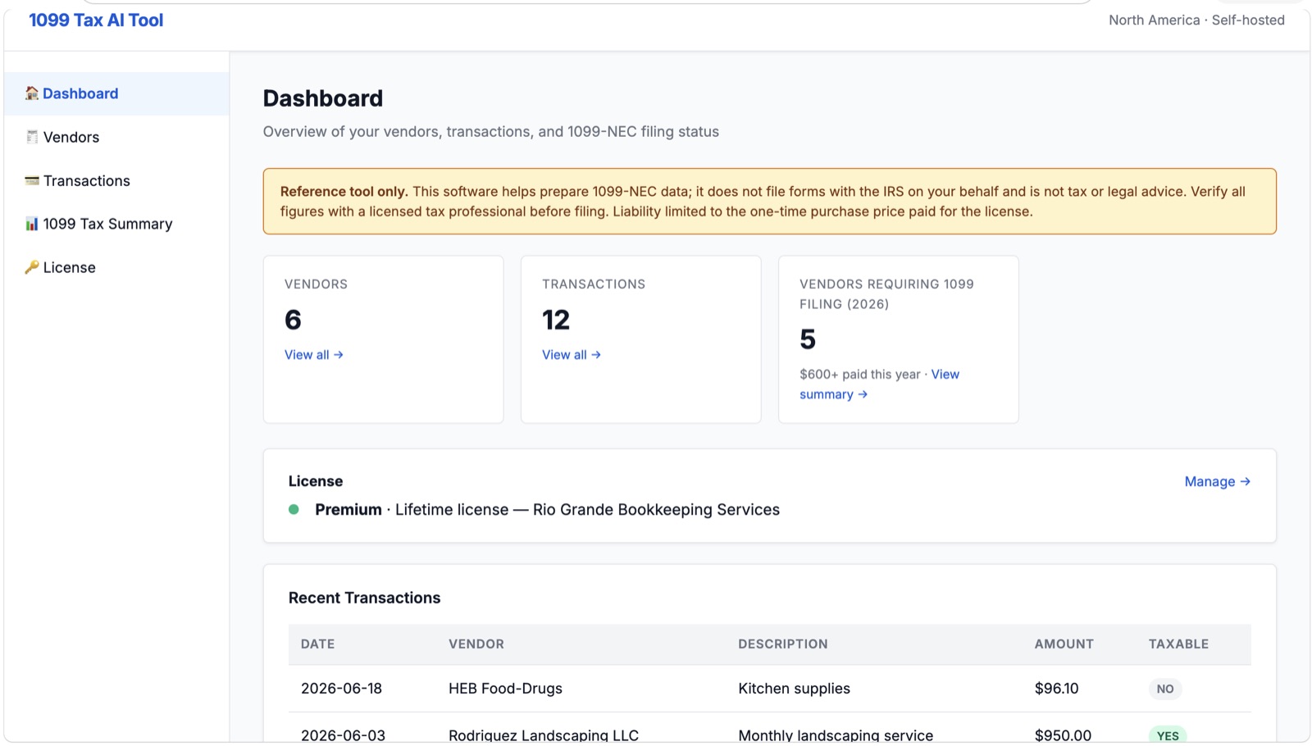Click the Dashboard page heading

tap(323, 98)
